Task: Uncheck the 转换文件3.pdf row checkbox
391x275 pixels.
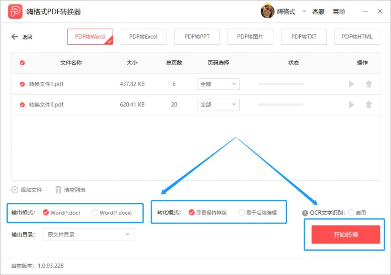Action: click(x=22, y=105)
